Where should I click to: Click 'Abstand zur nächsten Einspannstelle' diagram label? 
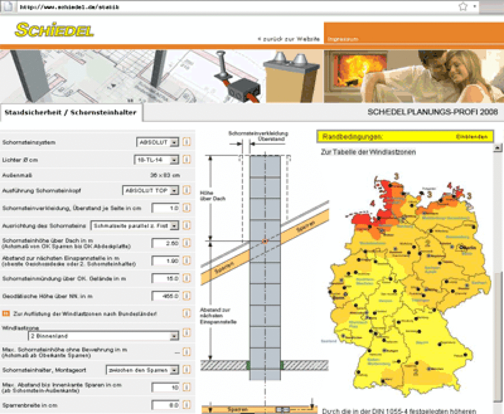pyautogui.click(x=218, y=316)
